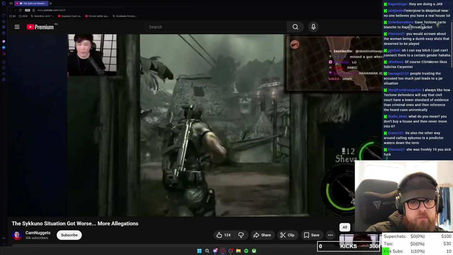This screenshot has width=453, height=255.
Task: Open Opera menu logo button
Action: (4, 3)
